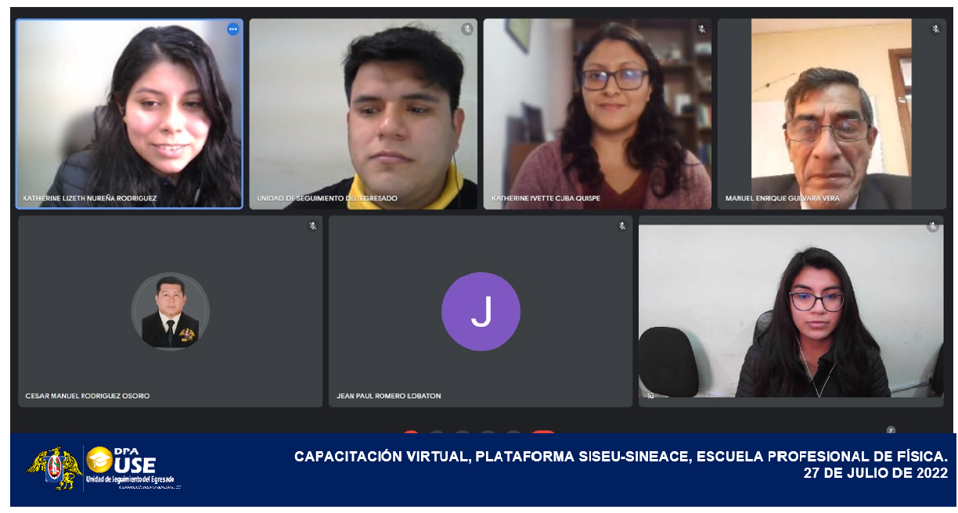Click muted mic icon on Katherine Ivette Cuba tile

click(702, 30)
